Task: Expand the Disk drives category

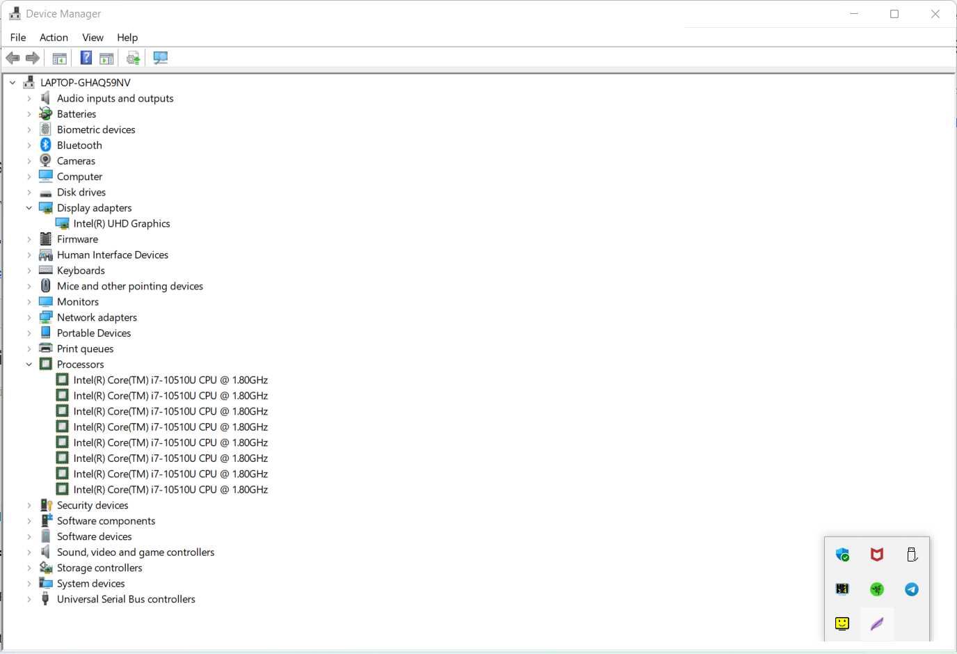Action: click(x=29, y=192)
